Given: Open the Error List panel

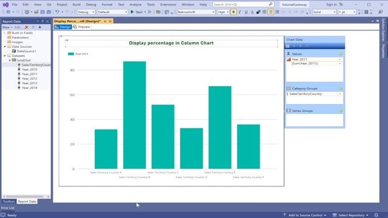Looking at the screenshot, I should pyautogui.click(x=8, y=208).
